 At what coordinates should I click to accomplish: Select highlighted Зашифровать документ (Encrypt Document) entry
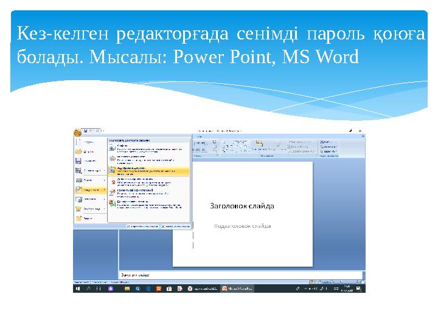[149, 171]
